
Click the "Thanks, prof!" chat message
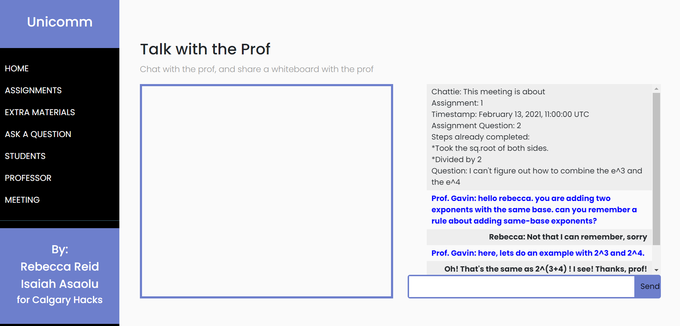pos(545,269)
